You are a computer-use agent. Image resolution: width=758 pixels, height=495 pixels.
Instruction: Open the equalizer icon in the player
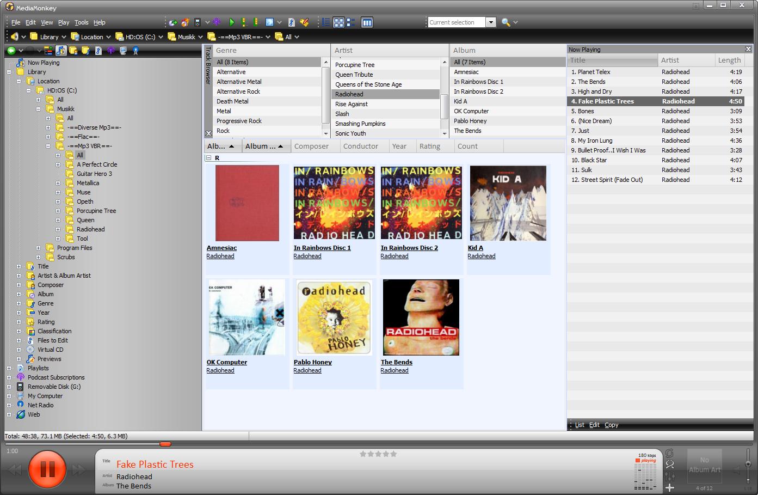(670, 476)
